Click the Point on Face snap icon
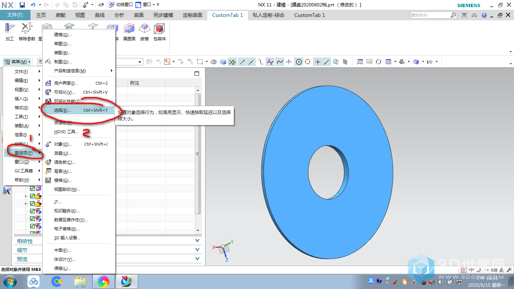Image resolution: width=514 pixels, height=289 pixels. [336, 62]
